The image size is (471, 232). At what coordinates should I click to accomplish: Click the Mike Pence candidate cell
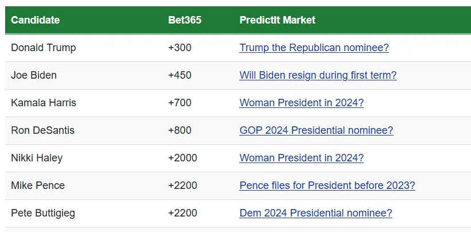tap(38, 185)
